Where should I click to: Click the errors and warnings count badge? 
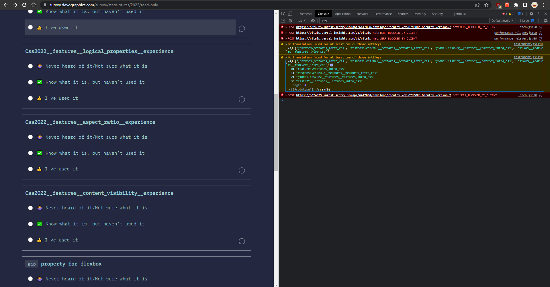tap(508, 14)
